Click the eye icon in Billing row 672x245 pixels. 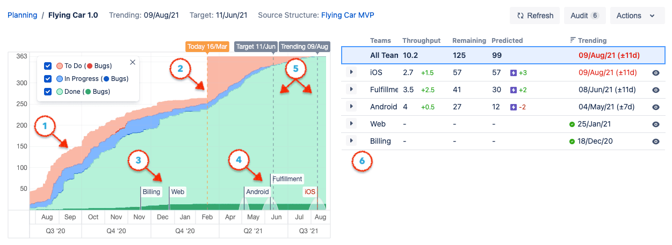pyautogui.click(x=655, y=141)
